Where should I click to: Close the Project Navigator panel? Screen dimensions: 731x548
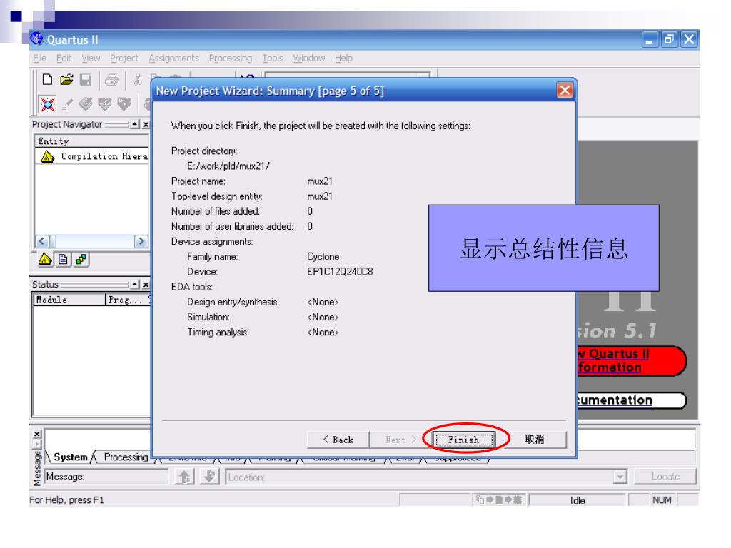pyautogui.click(x=146, y=124)
